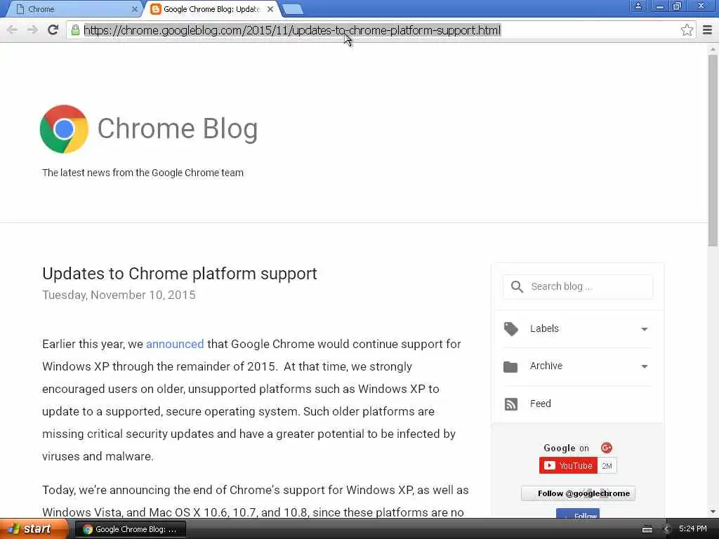The image size is (719, 539).
Task: Click the Feed RSS icon
Action: coord(511,404)
